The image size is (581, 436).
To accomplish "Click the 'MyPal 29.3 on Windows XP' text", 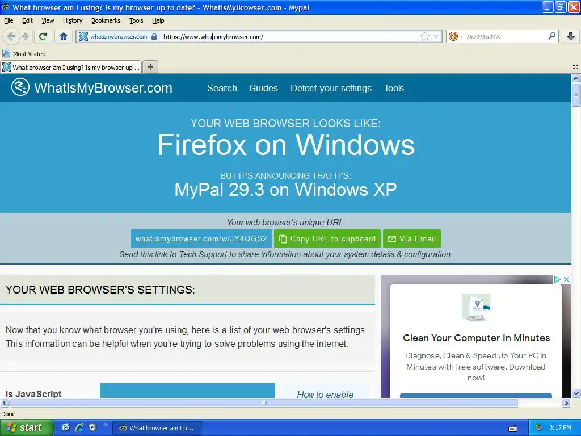I will point(285,190).
